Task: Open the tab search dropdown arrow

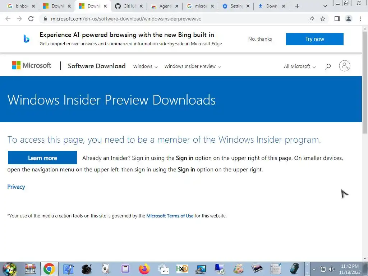Action: pyautogui.click(x=325, y=6)
